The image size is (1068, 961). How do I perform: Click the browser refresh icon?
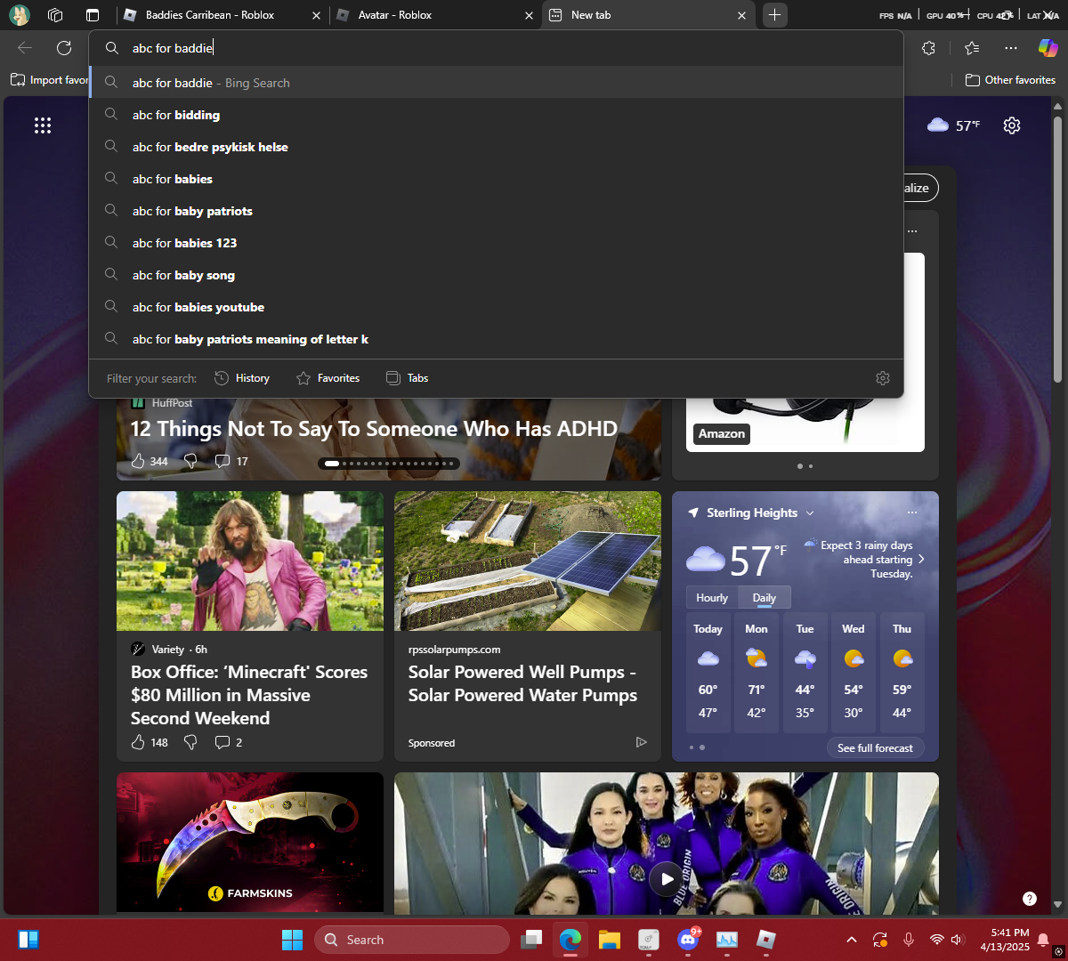coord(64,48)
